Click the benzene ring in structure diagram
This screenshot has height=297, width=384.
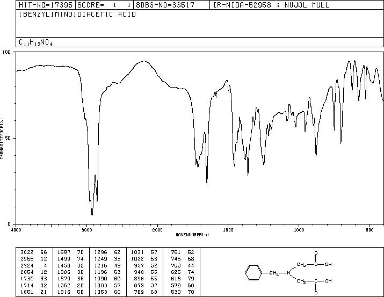click(x=253, y=273)
